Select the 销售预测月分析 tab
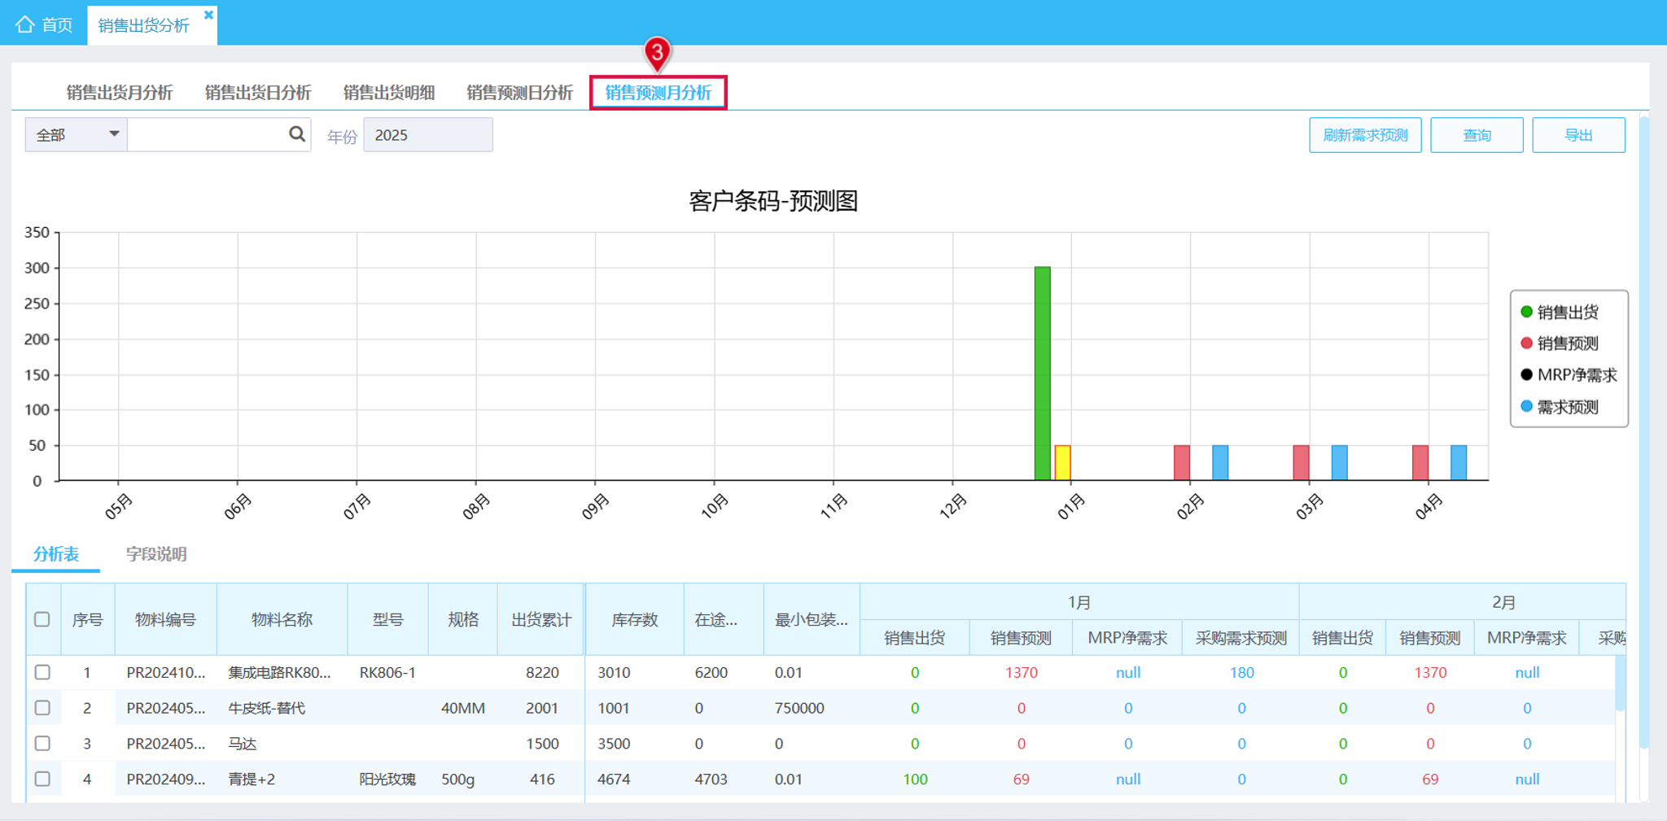Screen dimensions: 1667x821 point(658,93)
